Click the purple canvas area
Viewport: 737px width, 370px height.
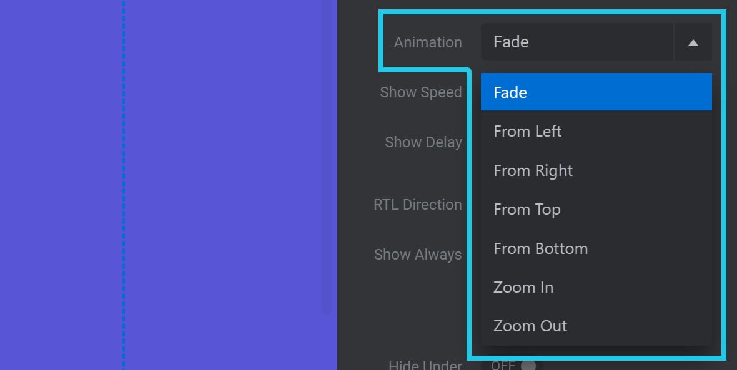pos(225,187)
